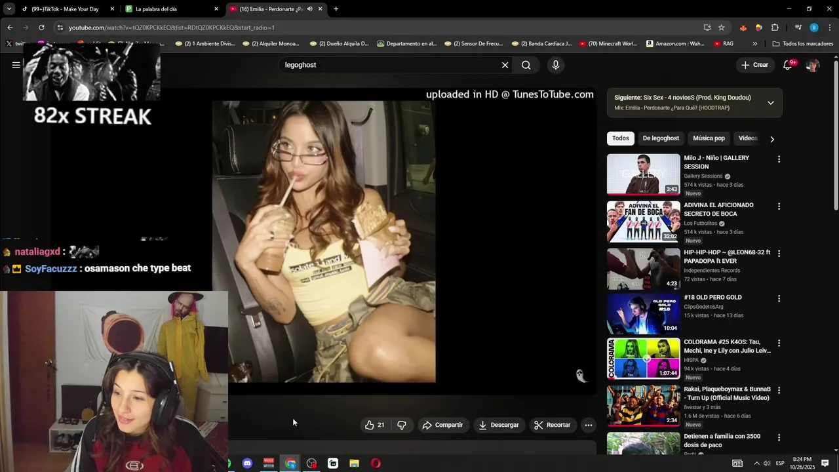Click the magnifier search button
The width and height of the screenshot is (839, 472).
[x=526, y=65]
